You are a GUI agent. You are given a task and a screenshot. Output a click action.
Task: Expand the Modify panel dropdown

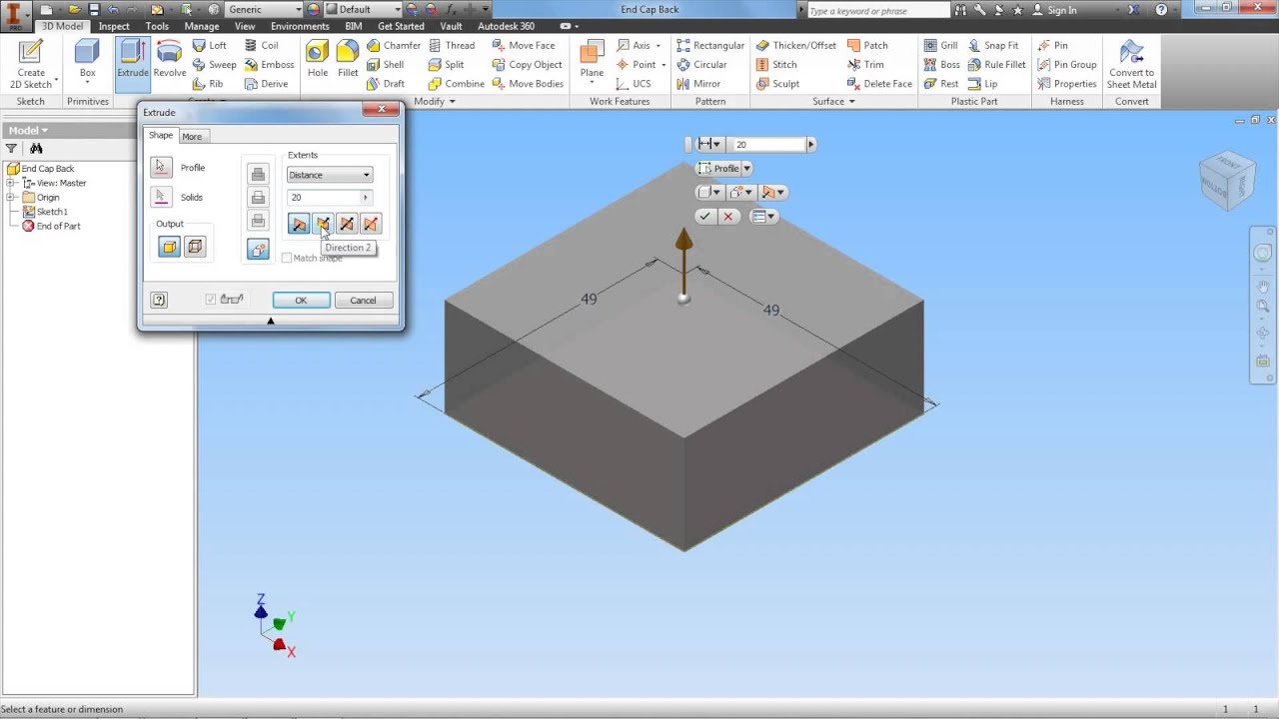436,102
